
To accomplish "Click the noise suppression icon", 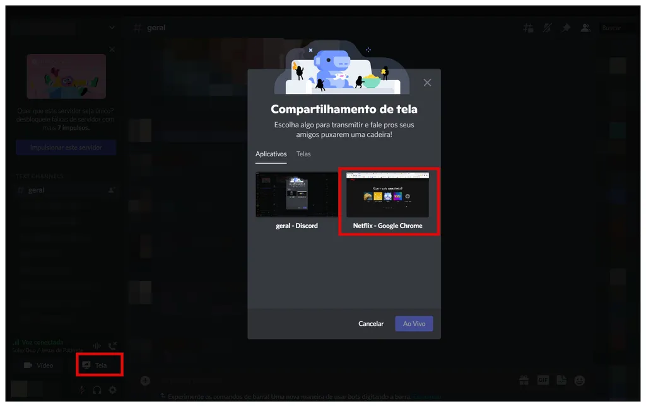I will click(97, 346).
